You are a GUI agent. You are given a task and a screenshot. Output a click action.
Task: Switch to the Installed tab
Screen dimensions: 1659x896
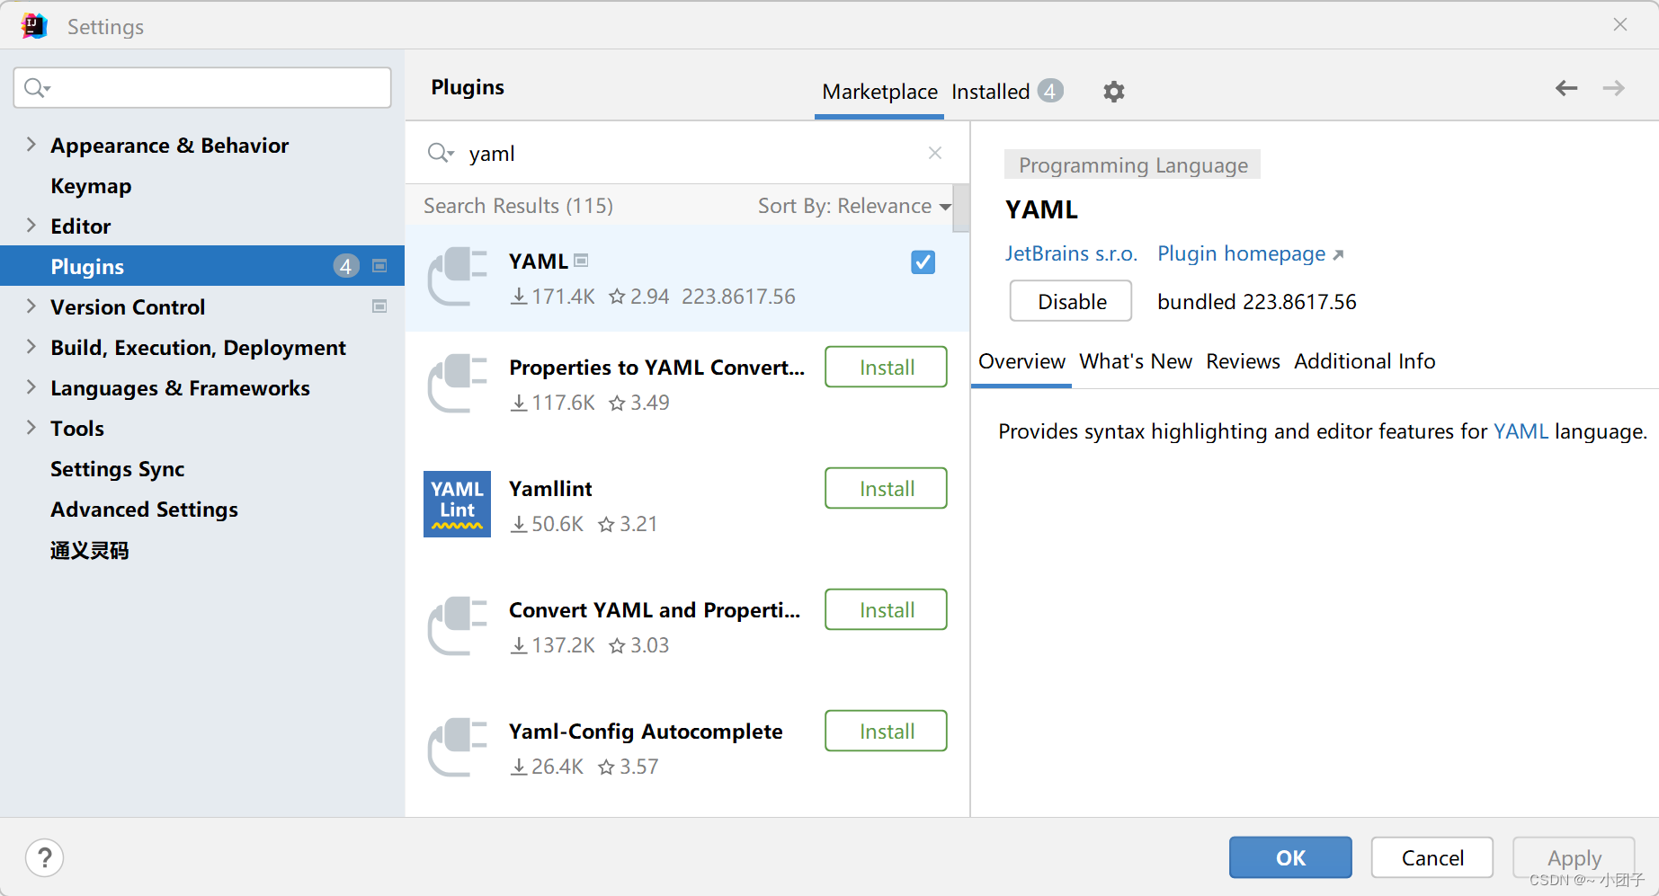[x=990, y=92]
